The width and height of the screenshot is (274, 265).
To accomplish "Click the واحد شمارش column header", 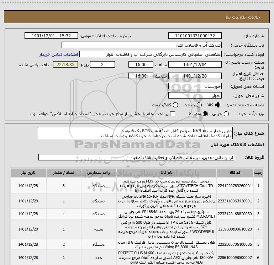I will click(x=99, y=173).
